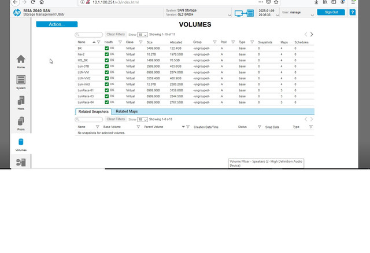Select the Lun-Vm3 volume row
This screenshot has width=370, height=253.
(194, 85)
